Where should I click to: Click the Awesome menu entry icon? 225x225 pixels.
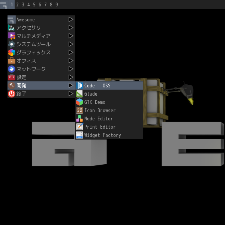(x=12, y=19)
